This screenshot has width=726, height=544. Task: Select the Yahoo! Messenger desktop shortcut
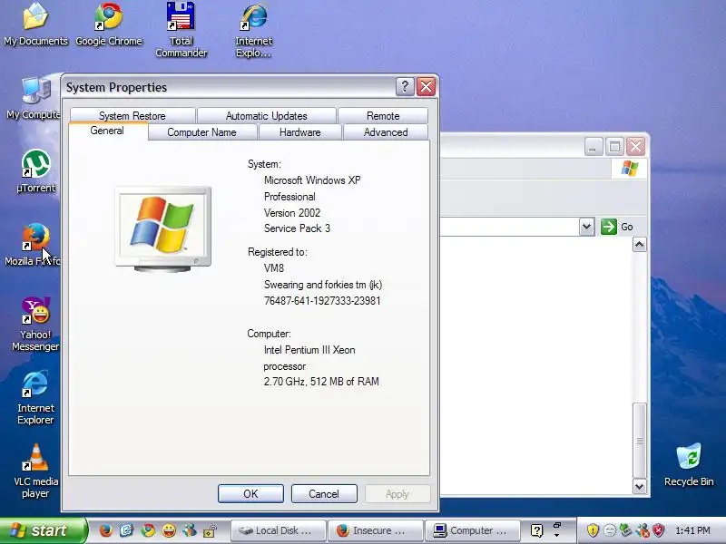[35, 324]
